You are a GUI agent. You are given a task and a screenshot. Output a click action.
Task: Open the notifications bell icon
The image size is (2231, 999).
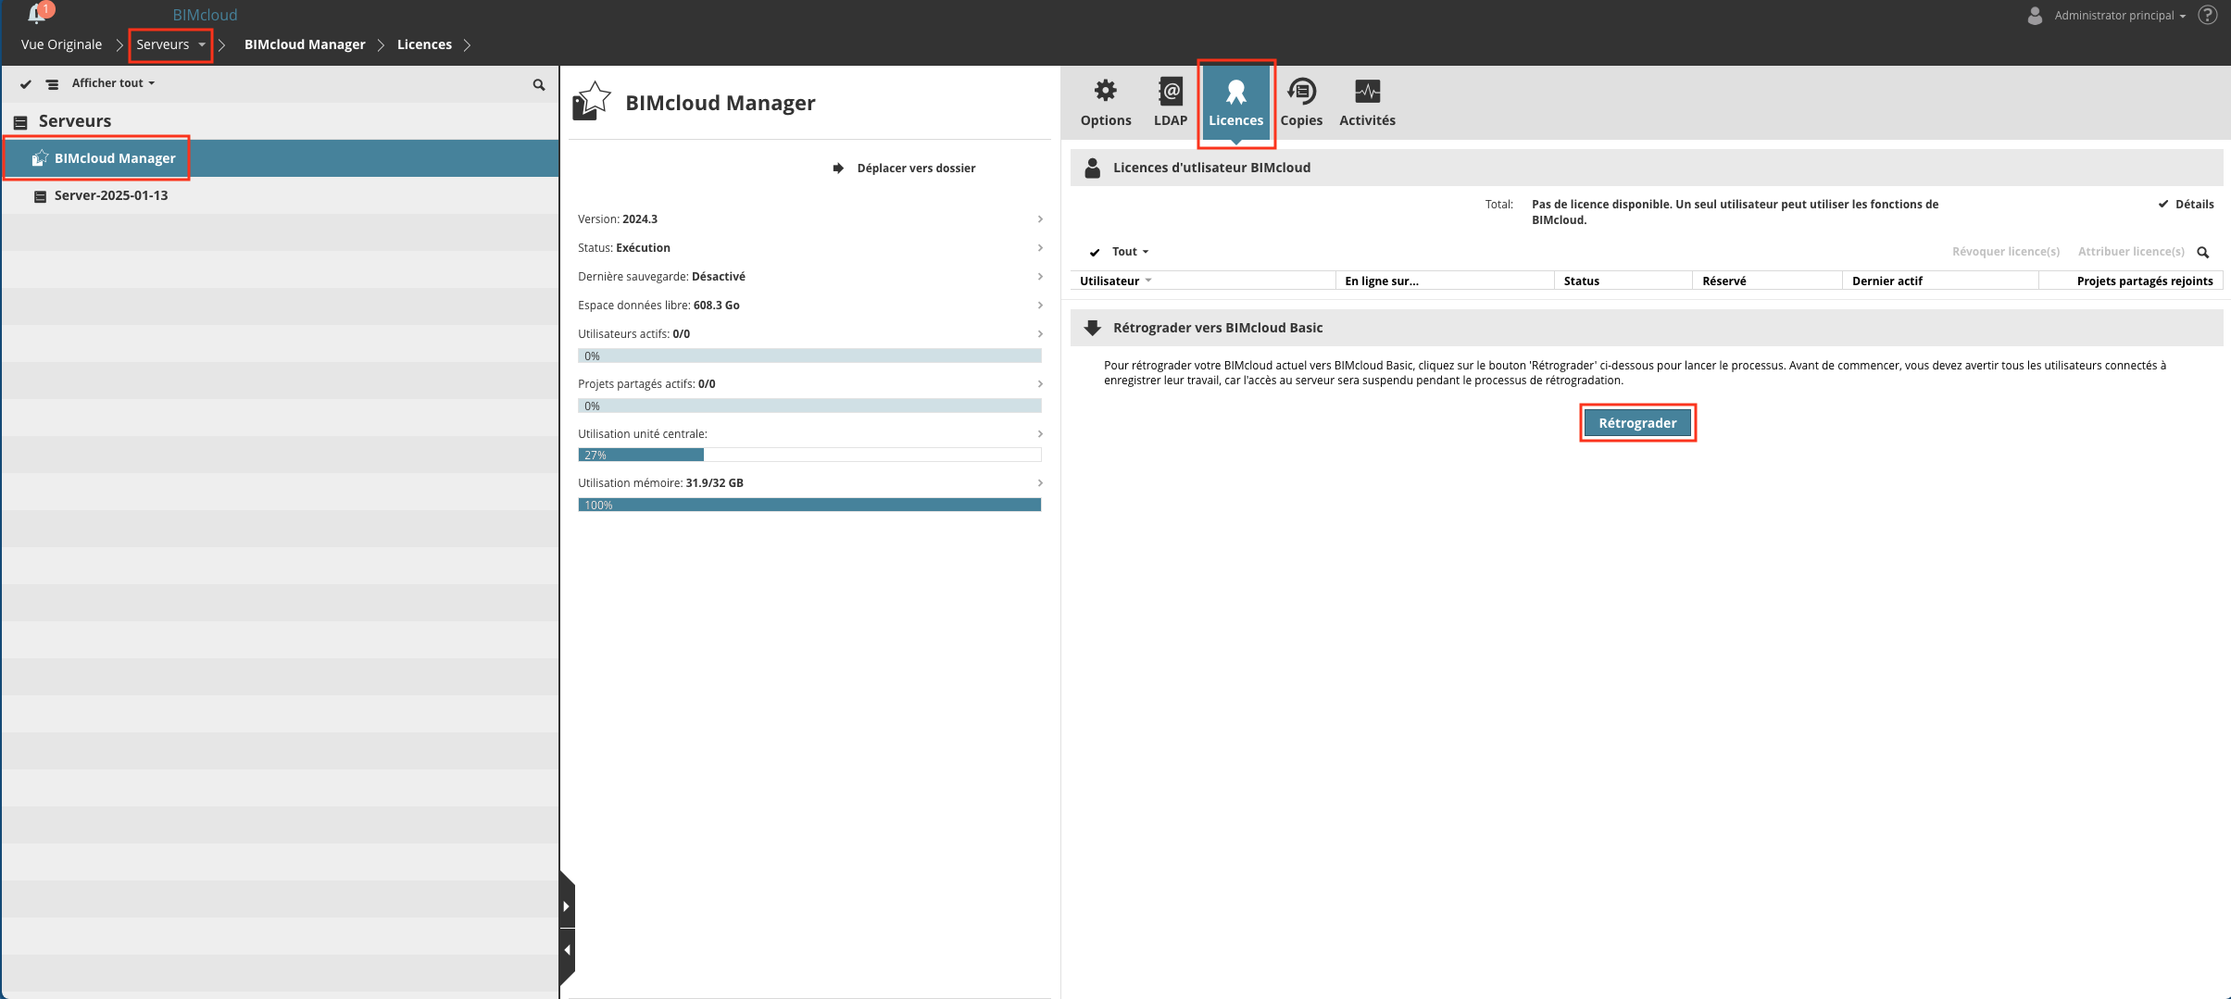click(x=38, y=14)
